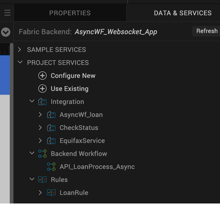Click the Rules book icon
Image resolution: width=220 pixels, height=205 pixels.
pyautogui.click(x=42, y=180)
